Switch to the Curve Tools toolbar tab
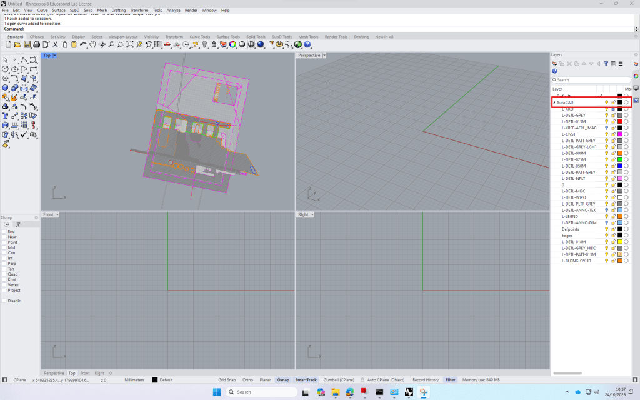The image size is (640, 400). click(x=200, y=37)
